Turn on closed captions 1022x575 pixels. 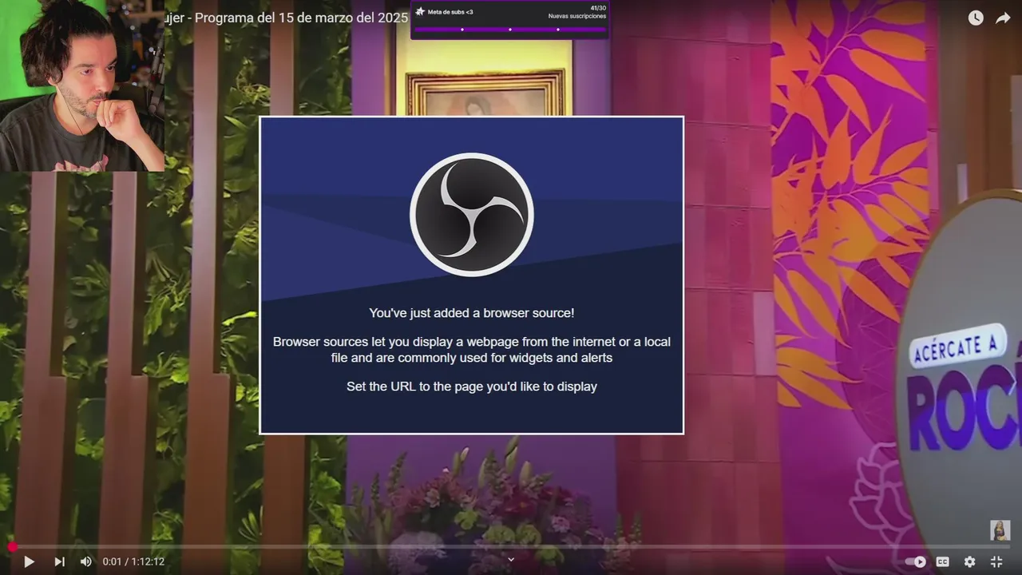pos(943,561)
